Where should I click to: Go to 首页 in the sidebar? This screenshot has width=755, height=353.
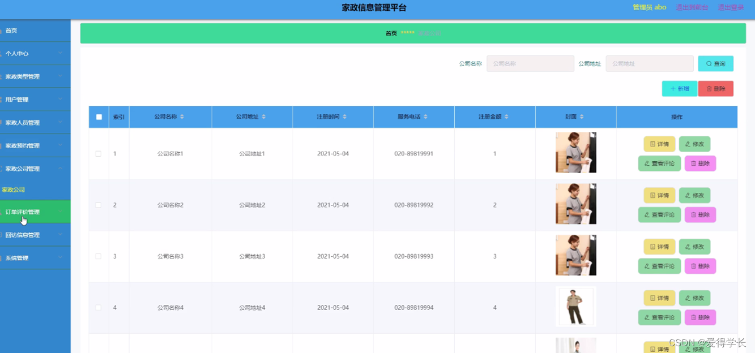tap(35, 31)
